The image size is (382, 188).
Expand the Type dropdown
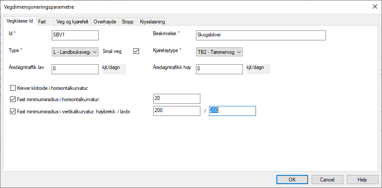(x=75, y=52)
